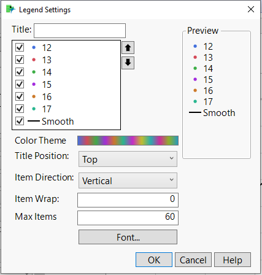The height and width of the screenshot is (275, 262).
Task: Disable the checkbox for item 16
Action: [x=20, y=96]
